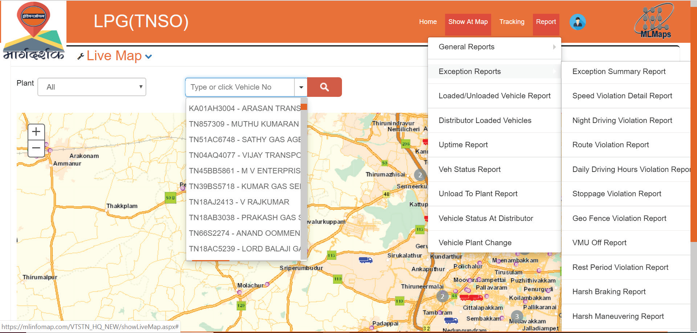Select vehicle TN857309 - MUTHU KUMARAN
This screenshot has height=333, width=697.
[x=244, y=124]
